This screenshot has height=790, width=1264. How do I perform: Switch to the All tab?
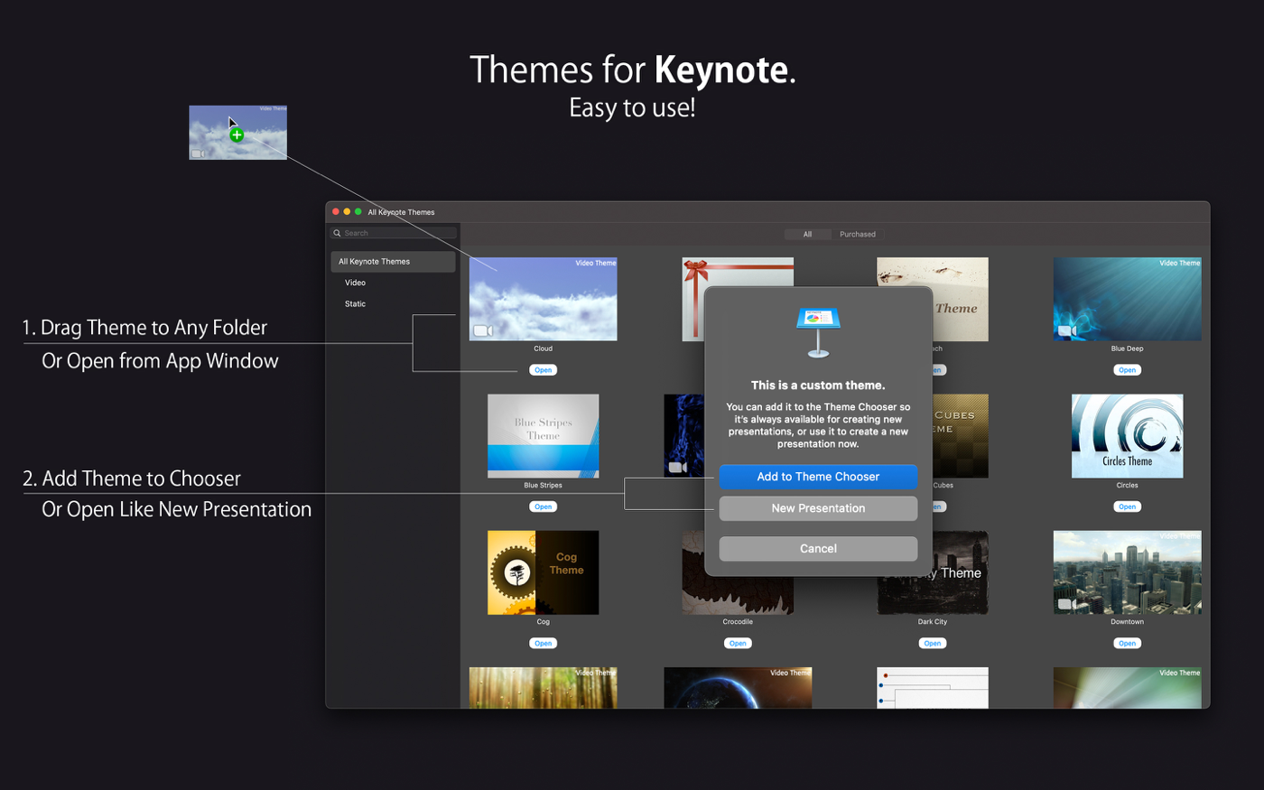tap(807, 234)
